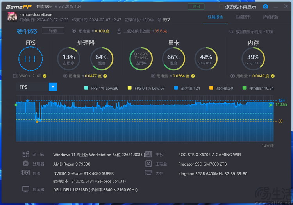Click the GPU temperature 66℃ gauge
Screen dimensions: 293x205
[x=173, y=59]
